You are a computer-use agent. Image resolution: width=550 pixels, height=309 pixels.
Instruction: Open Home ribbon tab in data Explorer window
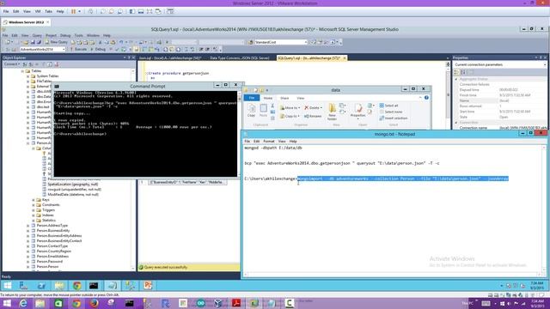[268, 98]
